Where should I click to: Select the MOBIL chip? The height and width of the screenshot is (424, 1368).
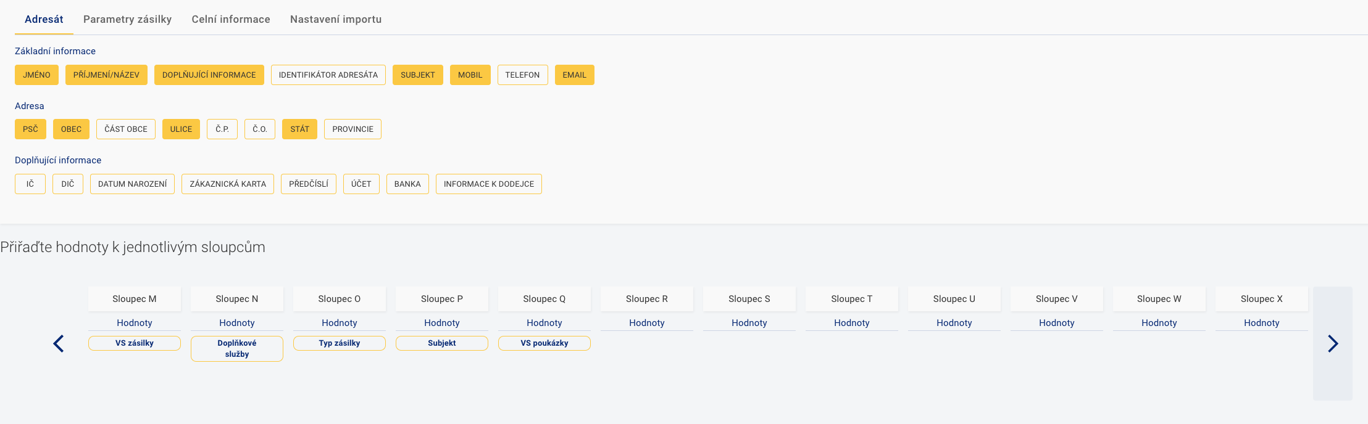470,75
